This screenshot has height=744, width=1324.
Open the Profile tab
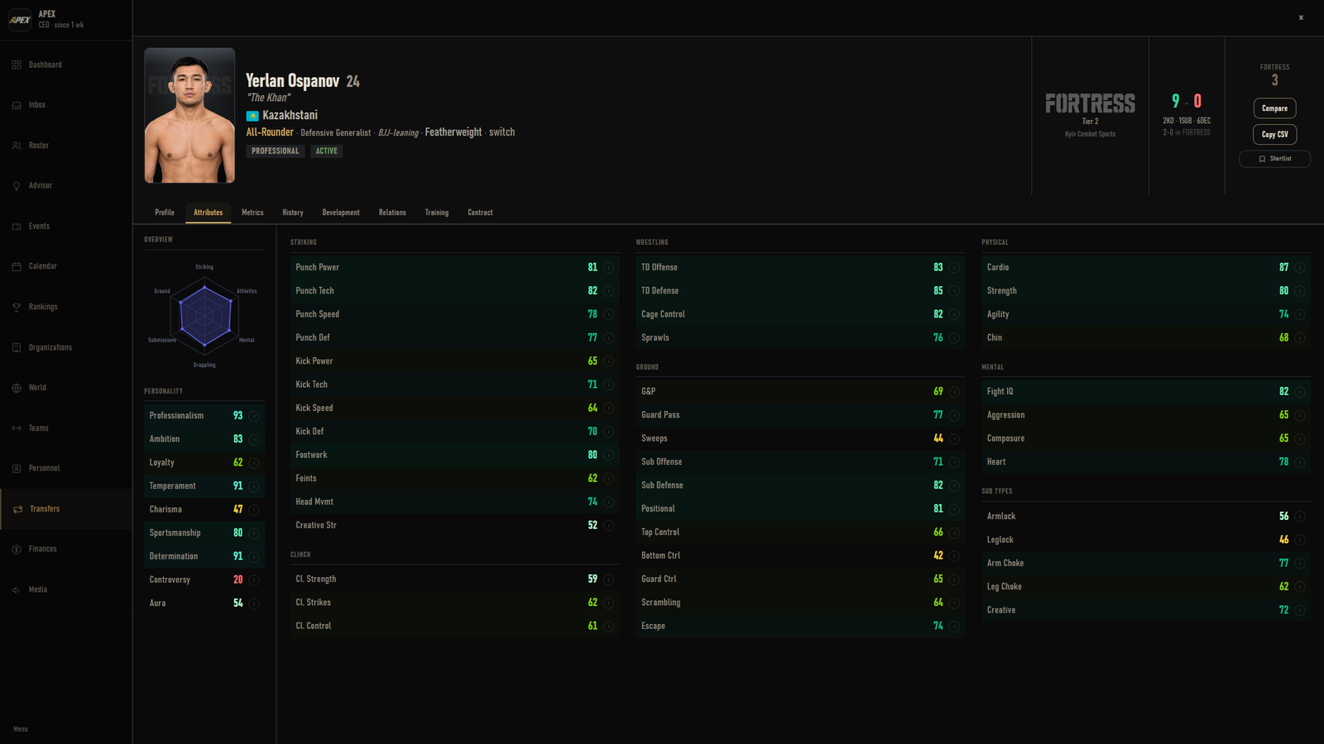pos(165,212)
